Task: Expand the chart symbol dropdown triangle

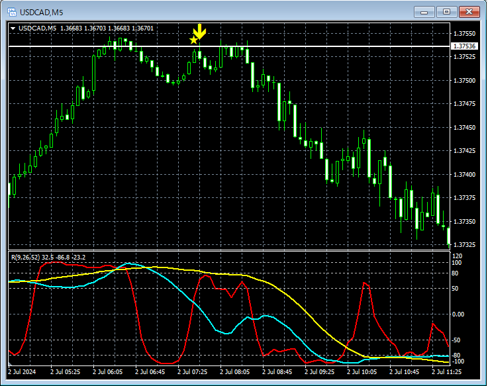Action: tap(13, 28)
